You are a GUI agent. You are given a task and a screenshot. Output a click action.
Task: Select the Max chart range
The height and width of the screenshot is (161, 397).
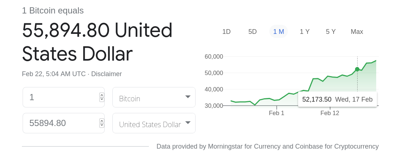coord(357,32)
